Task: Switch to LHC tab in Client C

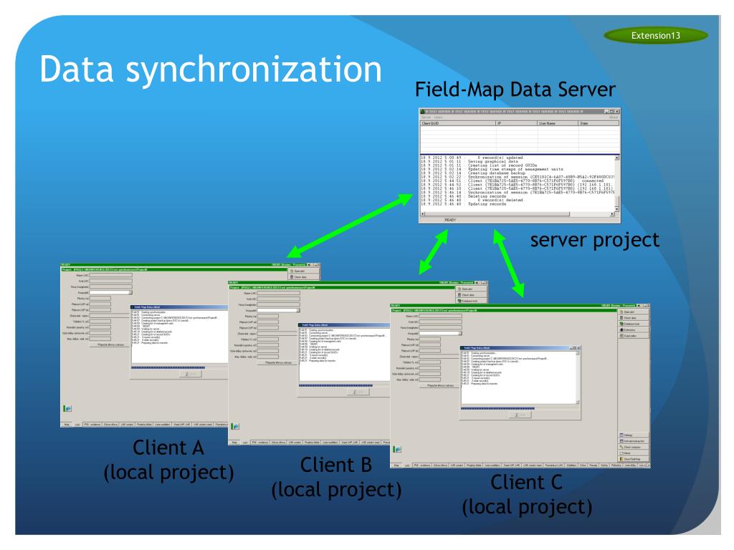Action: pyautogui.click(x=407, y=465)
